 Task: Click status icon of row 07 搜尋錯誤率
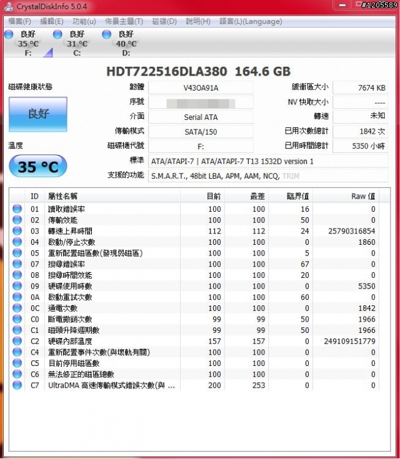pyautogui.click(x=17, y=264)
